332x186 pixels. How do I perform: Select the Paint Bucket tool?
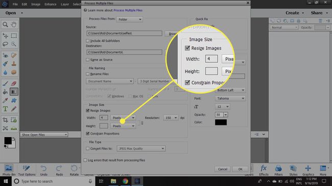5,92
